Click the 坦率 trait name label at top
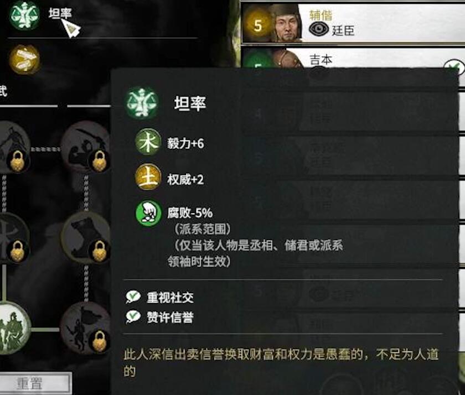 [60, 13]
